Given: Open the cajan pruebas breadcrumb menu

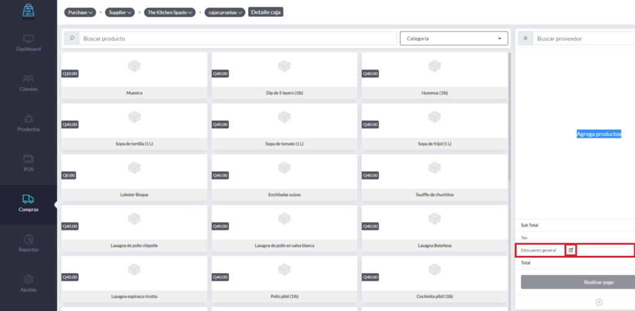Looking at the screenshot, I should click(x=225, y=12).
